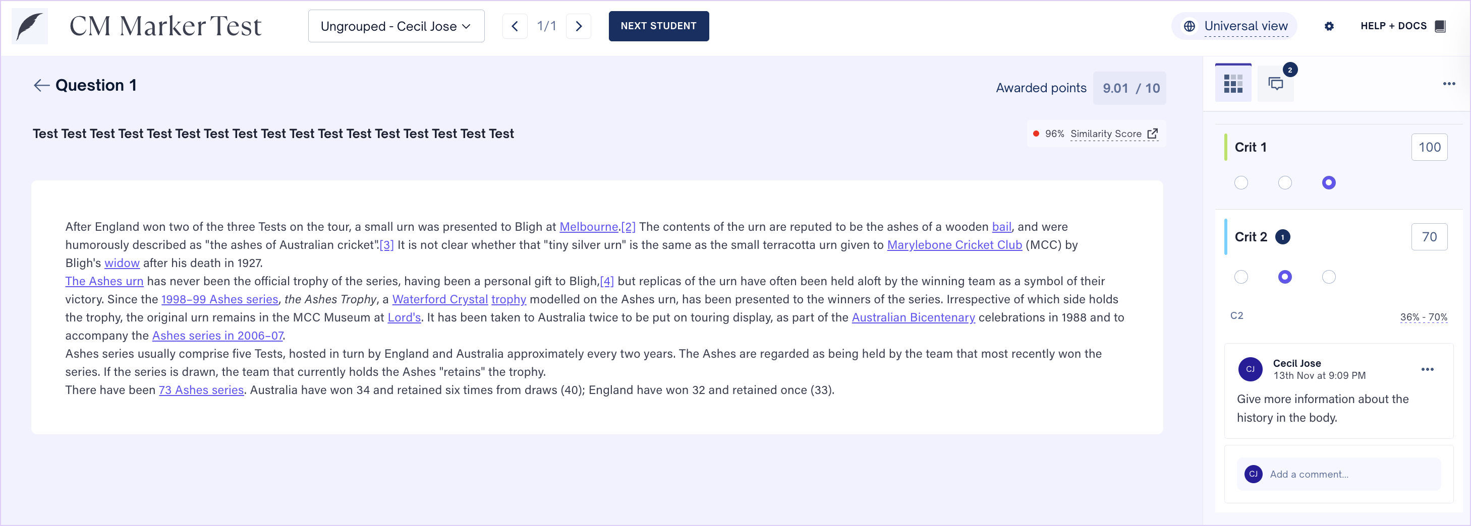Viewport: 1471px width, 526px height.
Task: Open Similarity Score external link icon
Action: pos(1153,134)
